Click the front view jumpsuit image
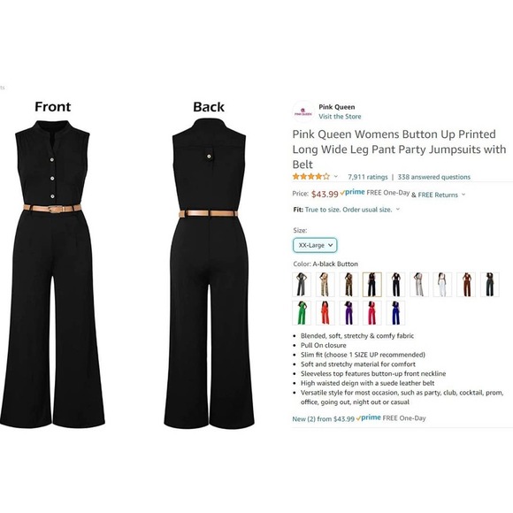This screenshot has height=513, width=513. (x=52, y=274)
